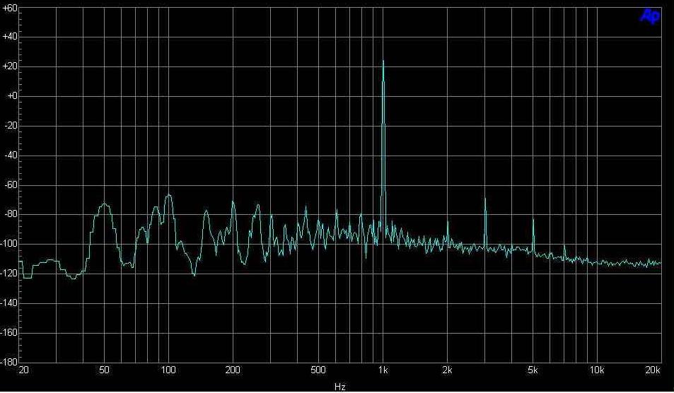
Task: Click the -160 y-axis label
Action: 9,333
